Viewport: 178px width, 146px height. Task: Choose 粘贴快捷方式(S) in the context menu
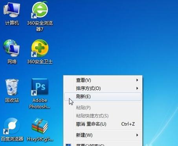point(103,116)
